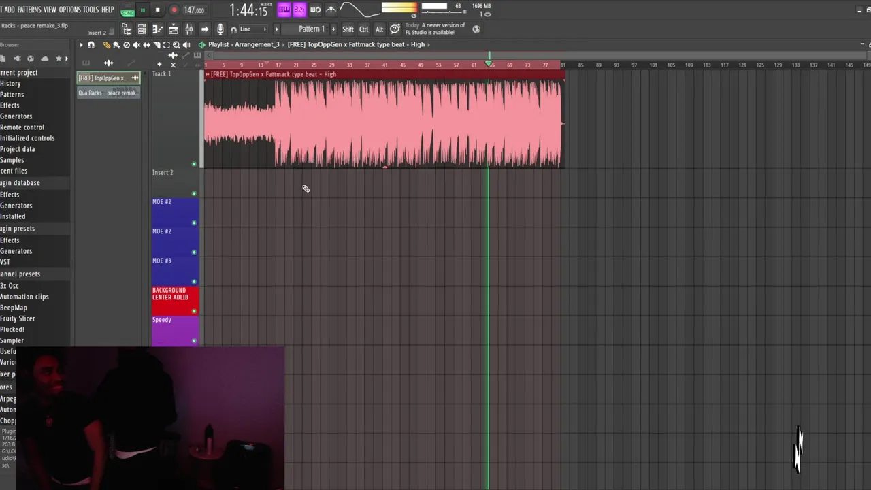Open the Mixer from toolbar
The height and width of the screenshot is (490, 871).
click(189, 29)
